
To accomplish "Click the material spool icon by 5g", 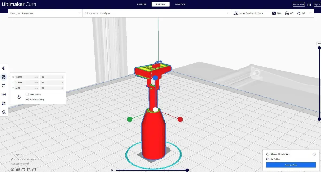I will 268,159.
